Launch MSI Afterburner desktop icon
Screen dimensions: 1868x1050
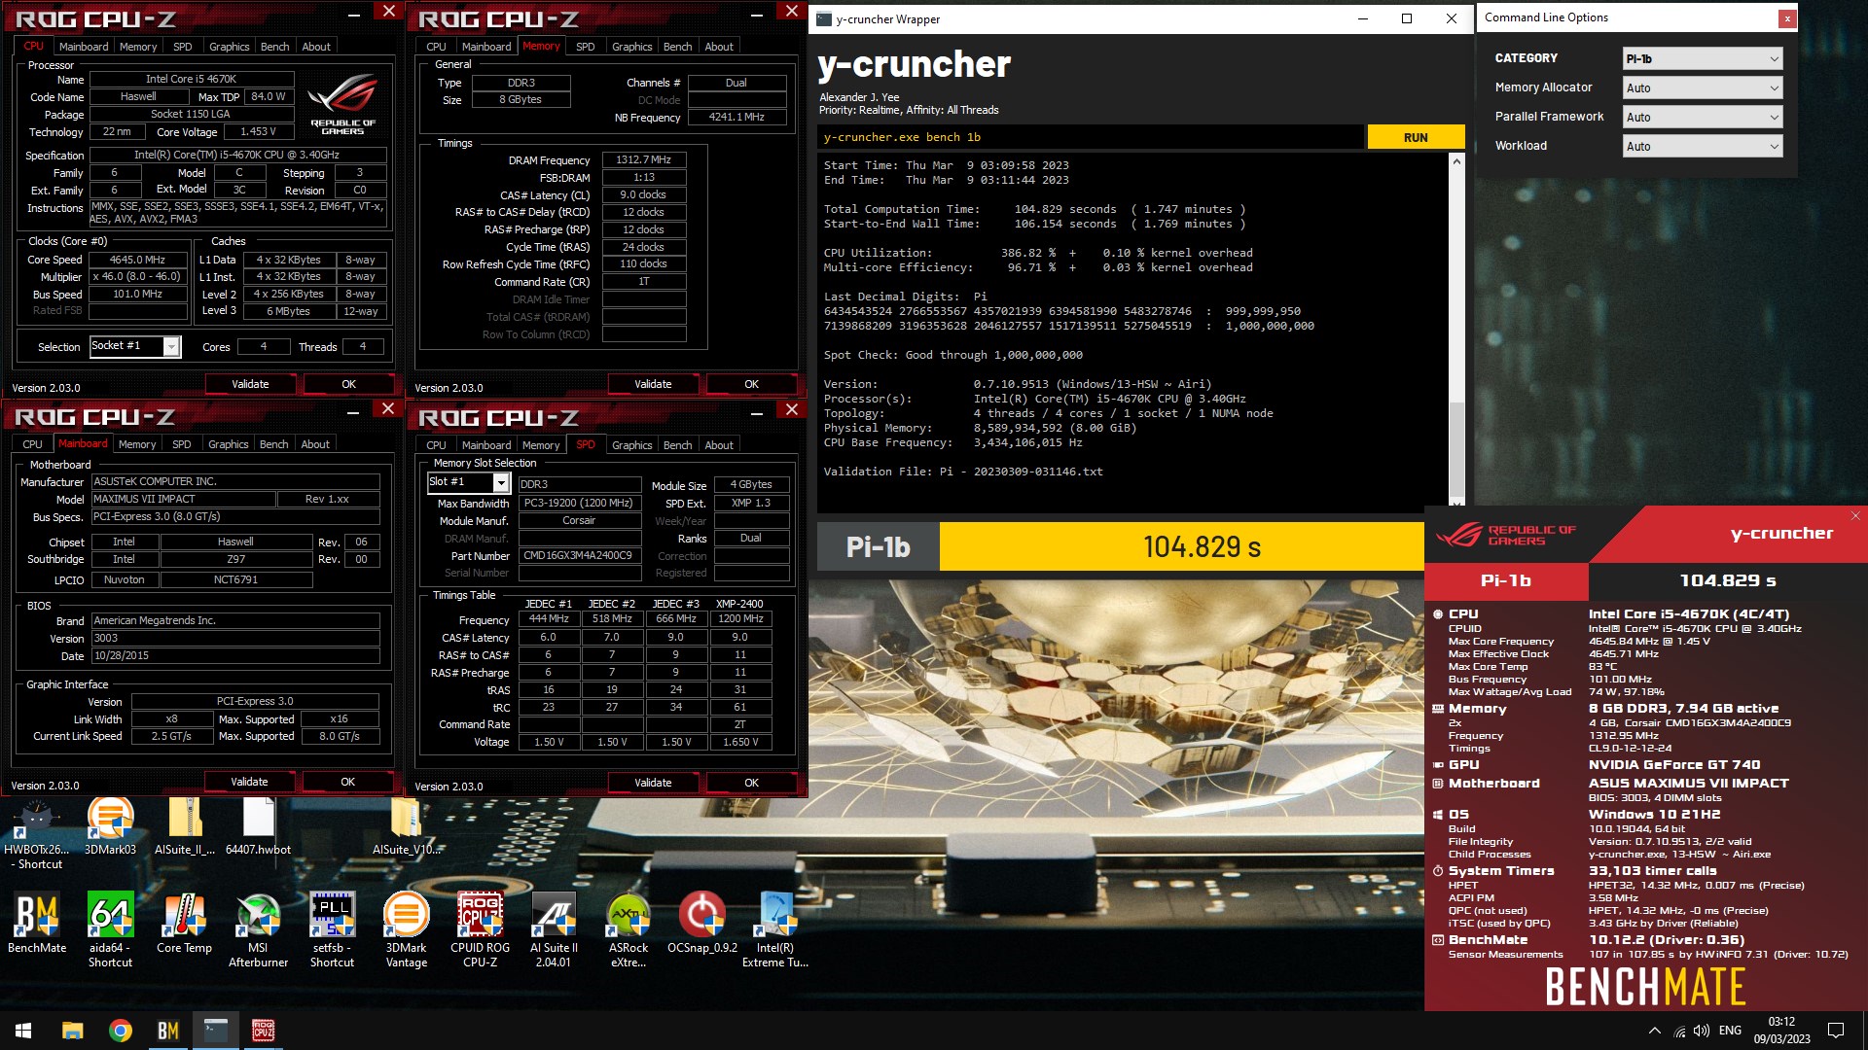click(258, 930)
